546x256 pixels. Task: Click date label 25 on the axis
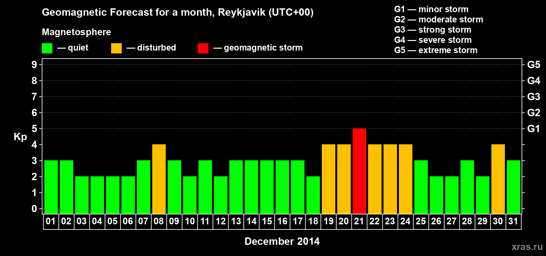click(421, 221)
